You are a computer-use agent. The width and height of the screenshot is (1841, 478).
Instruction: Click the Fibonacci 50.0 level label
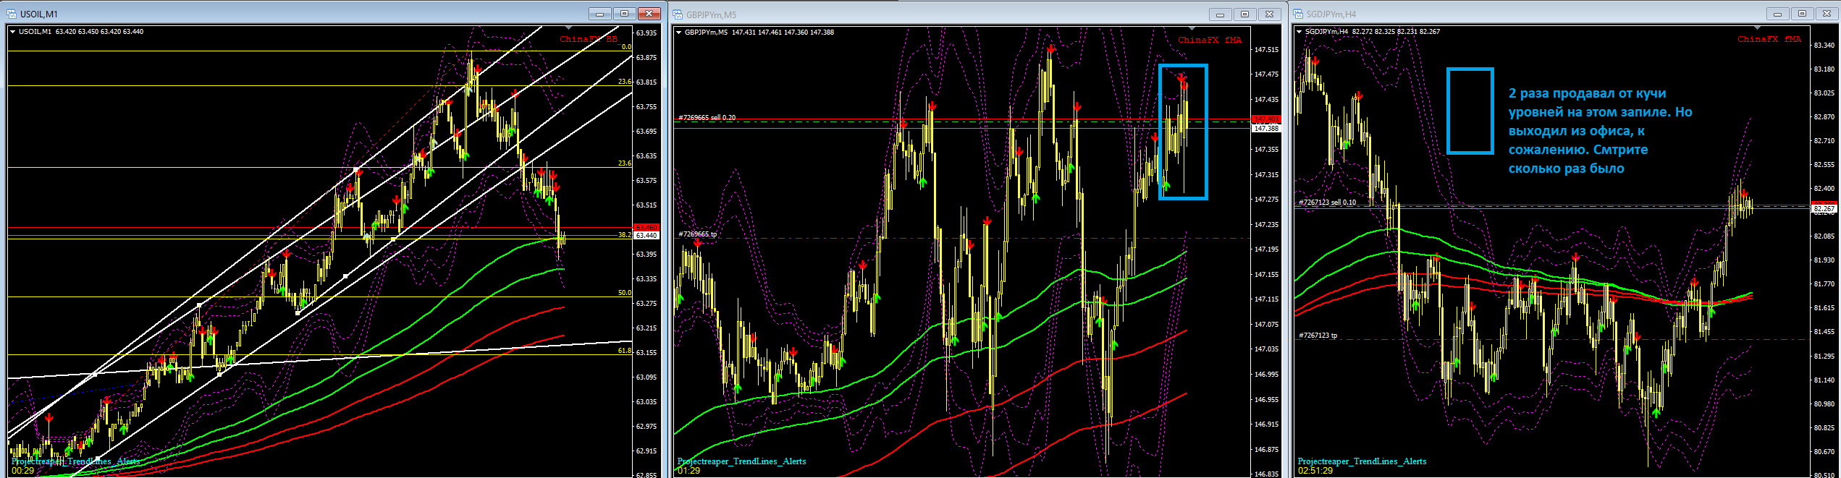625,293
